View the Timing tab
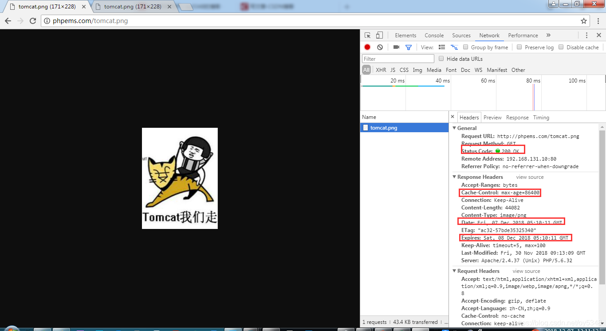Screen dimensions: 606x331 click(541, 118)
